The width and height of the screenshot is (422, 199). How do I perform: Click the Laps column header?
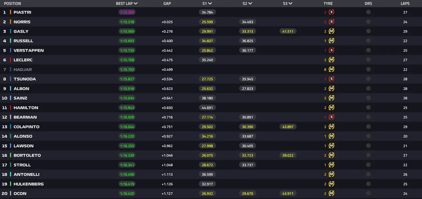[405, 4]
